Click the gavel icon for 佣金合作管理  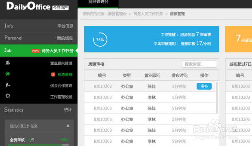[x=8, y=85]
